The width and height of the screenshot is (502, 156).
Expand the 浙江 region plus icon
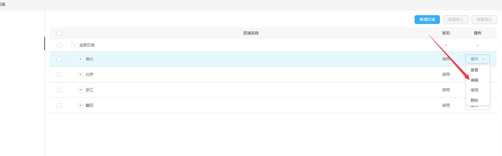point(80,90)
